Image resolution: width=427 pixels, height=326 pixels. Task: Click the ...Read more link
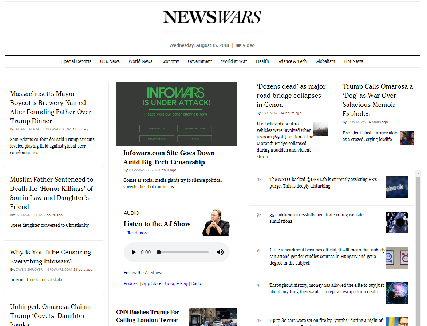coord(136,233)
